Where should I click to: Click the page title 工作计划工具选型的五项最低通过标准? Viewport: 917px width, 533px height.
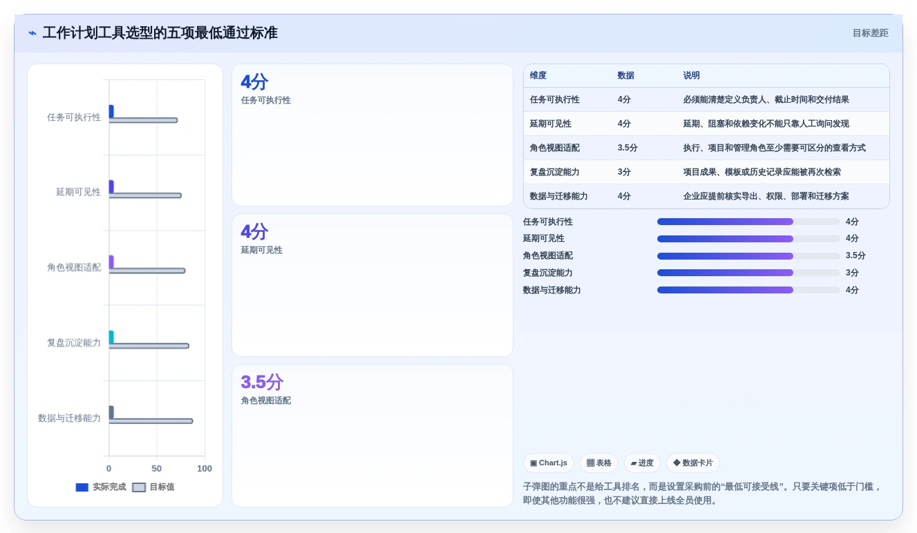click(x=160, y=33)
